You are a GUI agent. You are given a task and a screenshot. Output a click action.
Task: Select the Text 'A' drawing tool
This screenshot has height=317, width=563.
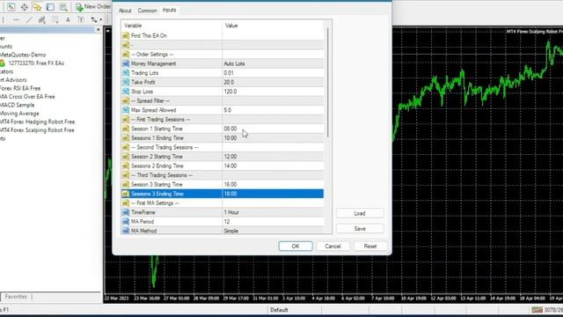point(68,19)
